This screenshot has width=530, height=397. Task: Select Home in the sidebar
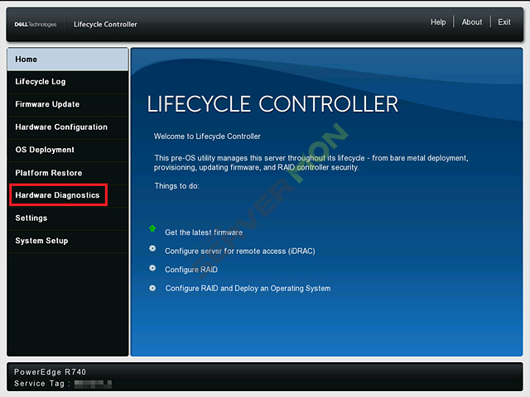click(68, 59)
